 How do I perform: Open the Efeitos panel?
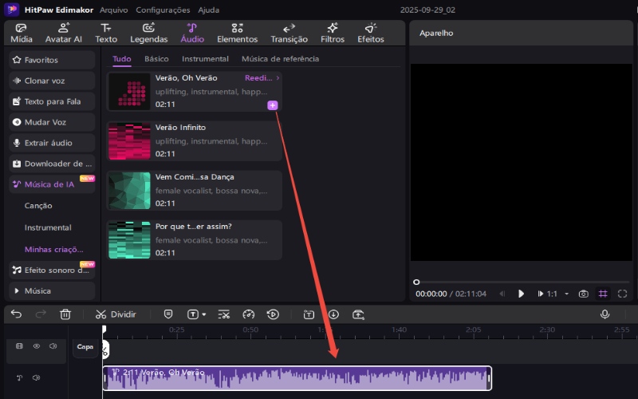pos(371,34)
